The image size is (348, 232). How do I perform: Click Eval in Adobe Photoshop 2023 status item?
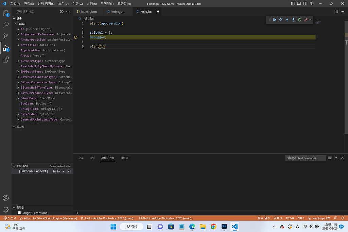pos(108,218)
